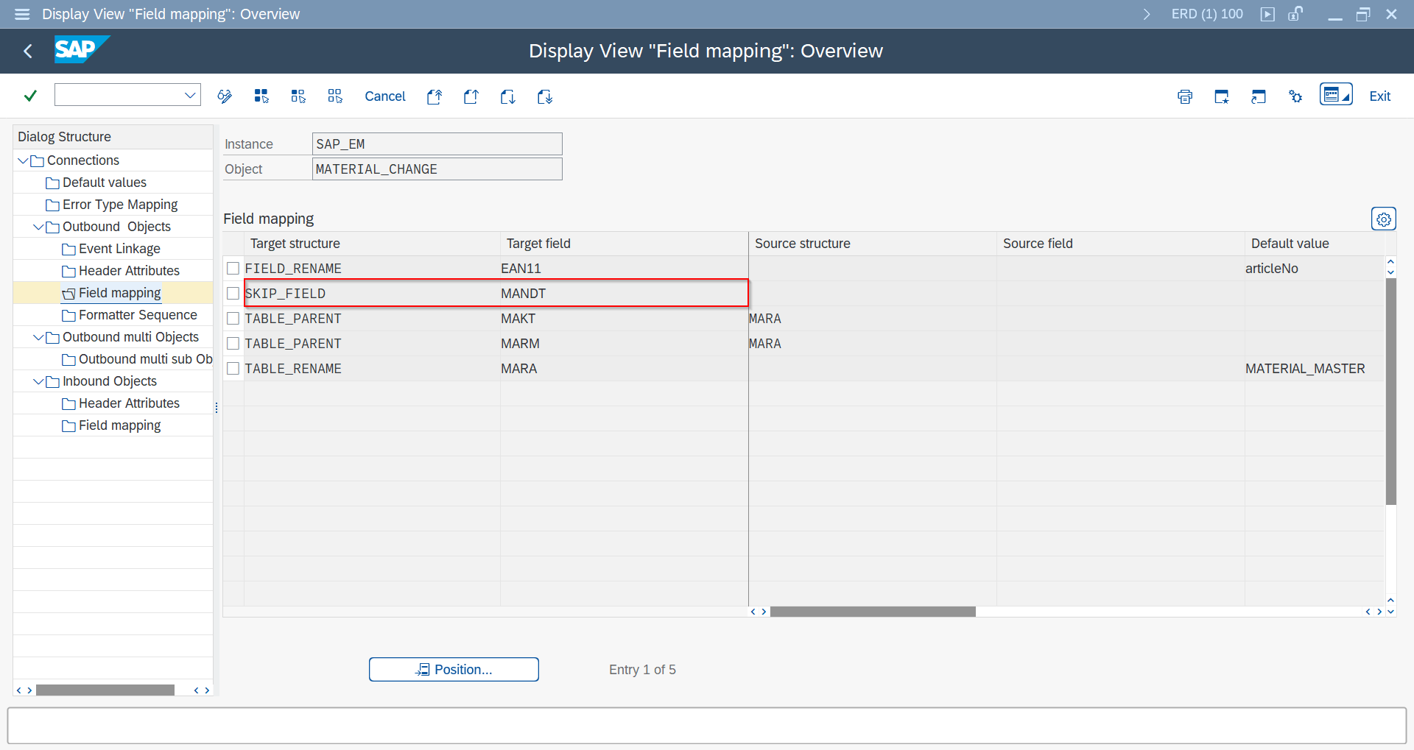Screen dimensions: 1414x750
Task: Click articleNo default value cell
Action: pyautogui.click(x=1315, y=269)
